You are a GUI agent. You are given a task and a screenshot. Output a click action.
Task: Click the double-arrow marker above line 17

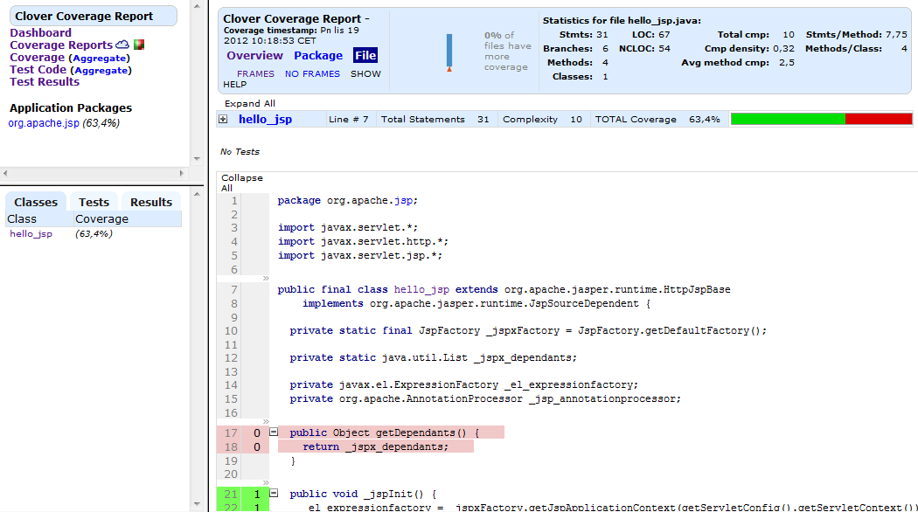click(x=267, y=421)
